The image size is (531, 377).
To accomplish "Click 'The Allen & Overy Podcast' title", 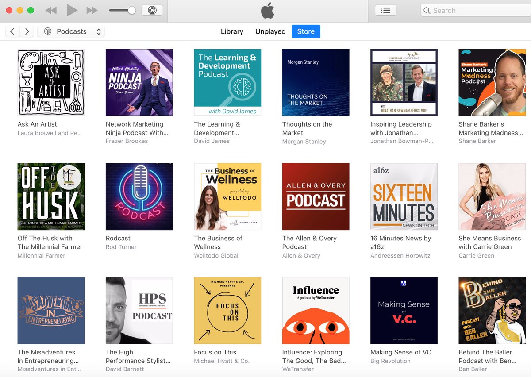I will pyautogui.click(x=309, y=242).
